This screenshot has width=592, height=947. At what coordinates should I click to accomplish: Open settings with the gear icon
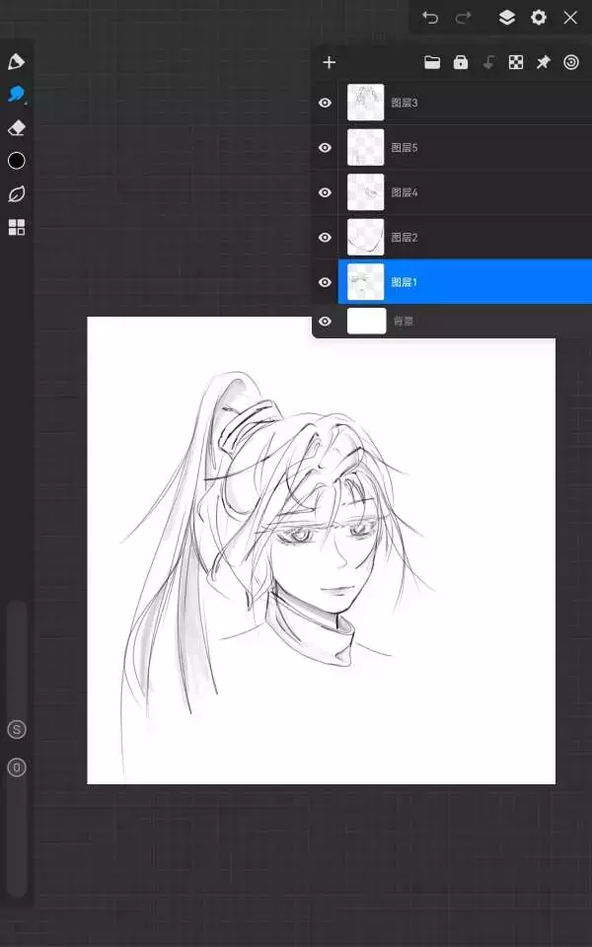click(539, 18)
